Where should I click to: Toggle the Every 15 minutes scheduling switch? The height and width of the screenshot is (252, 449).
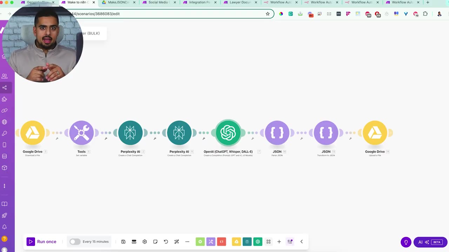point(75,241)
